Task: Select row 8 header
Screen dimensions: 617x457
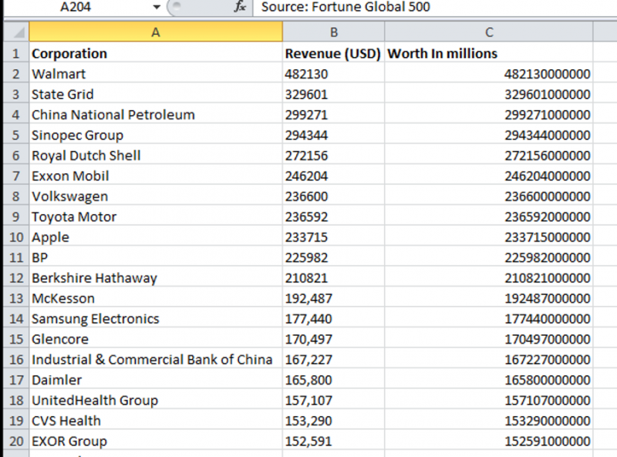Action: (x=16, y=197)
